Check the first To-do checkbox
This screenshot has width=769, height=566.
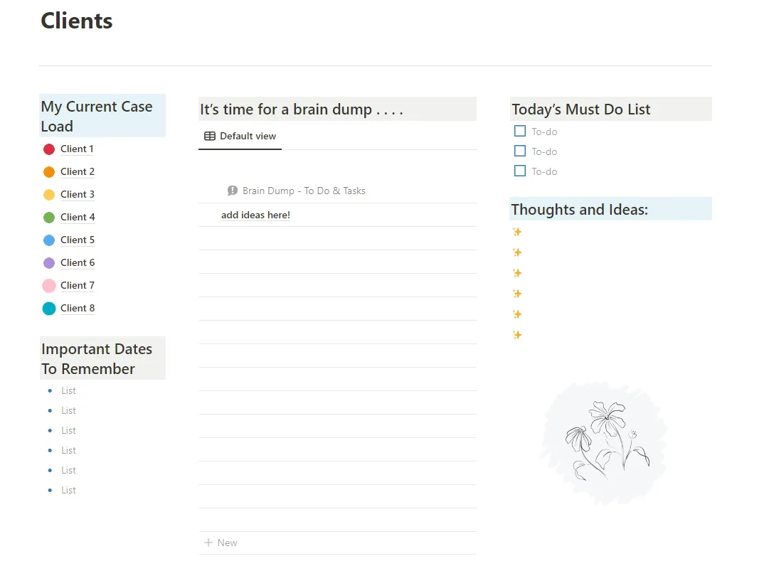[520, 131]
